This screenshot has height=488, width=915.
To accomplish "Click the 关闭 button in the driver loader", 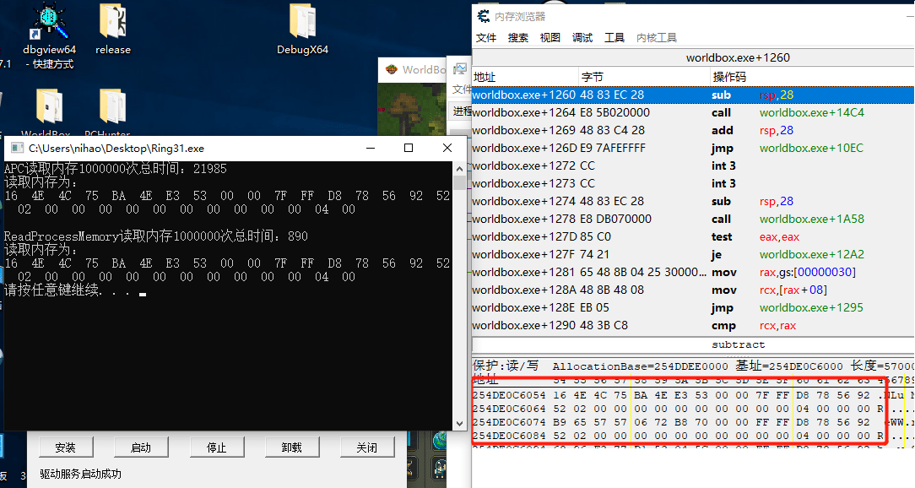I will [x=367, y=447].
